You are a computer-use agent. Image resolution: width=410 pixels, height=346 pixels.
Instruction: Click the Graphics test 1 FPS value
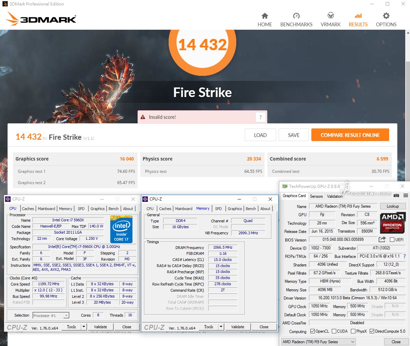coord(126,171)
